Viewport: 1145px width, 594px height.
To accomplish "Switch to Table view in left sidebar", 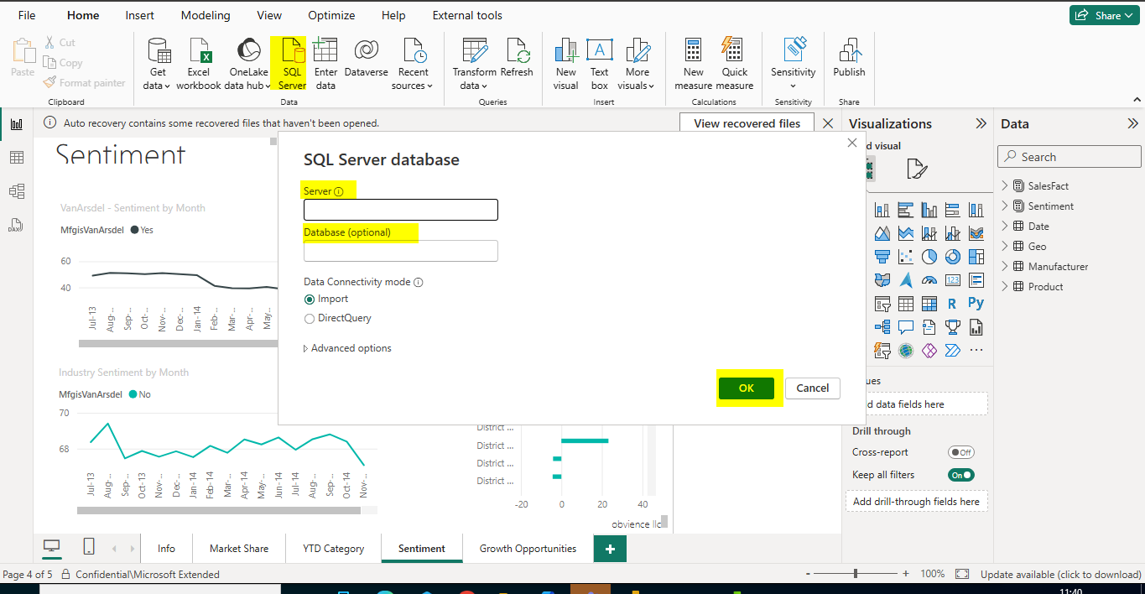I will (x=16, y=158).
